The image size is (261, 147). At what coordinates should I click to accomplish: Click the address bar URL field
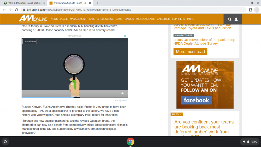(133, 10)
